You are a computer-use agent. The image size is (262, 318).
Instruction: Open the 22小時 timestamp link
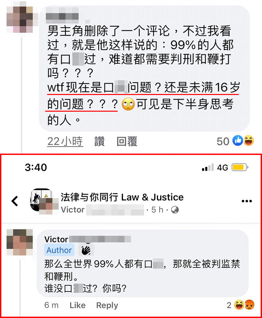pos(65,141)
